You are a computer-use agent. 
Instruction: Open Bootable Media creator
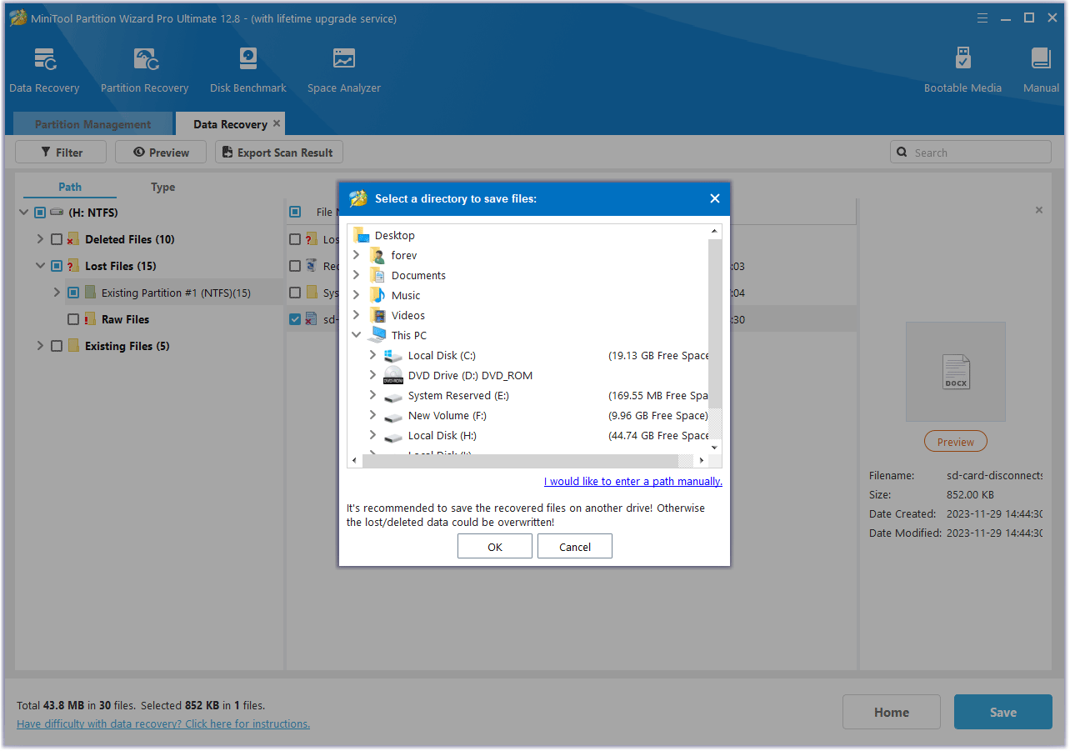pyautogui.click(x=962, y=67)
